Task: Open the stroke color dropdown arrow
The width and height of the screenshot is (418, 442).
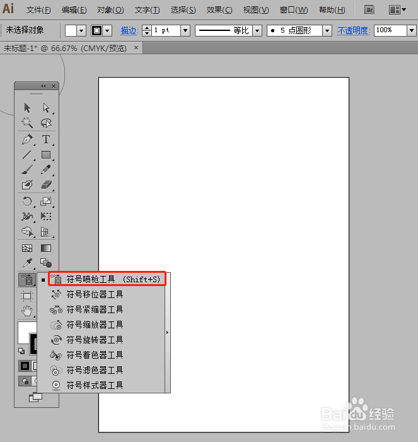Action: point(107,30)
